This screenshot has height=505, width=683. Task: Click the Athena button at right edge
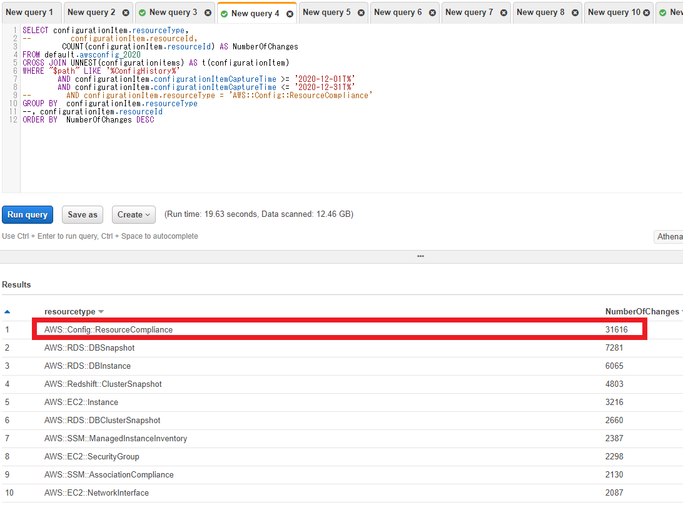click(669, 236)
